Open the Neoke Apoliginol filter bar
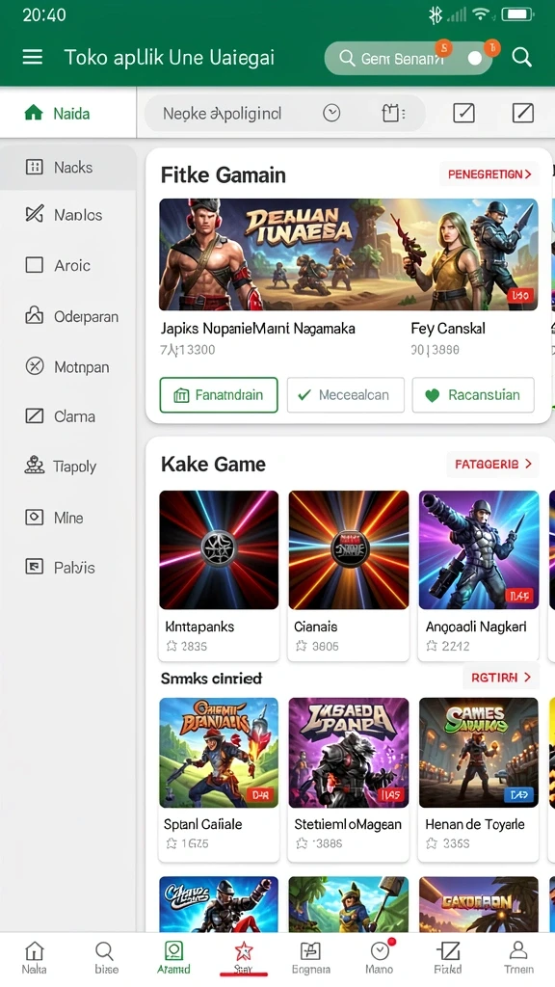 pyautogui.click(x=285, y=114)
